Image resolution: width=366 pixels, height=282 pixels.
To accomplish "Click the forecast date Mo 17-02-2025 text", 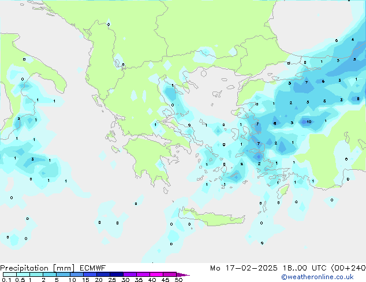I will pos(234,268).
